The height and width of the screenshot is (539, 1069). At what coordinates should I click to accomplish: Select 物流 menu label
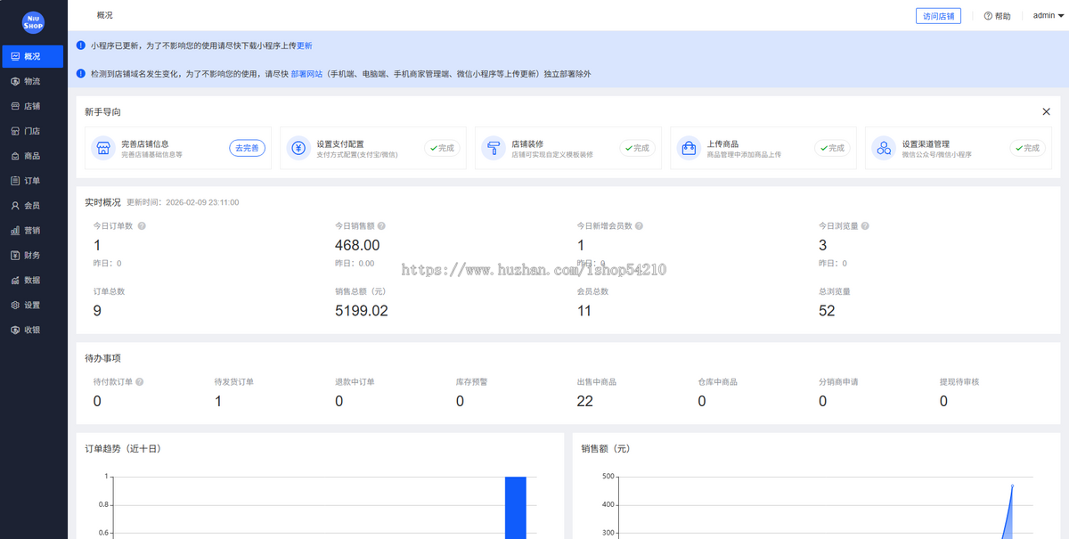coord(32,81)
